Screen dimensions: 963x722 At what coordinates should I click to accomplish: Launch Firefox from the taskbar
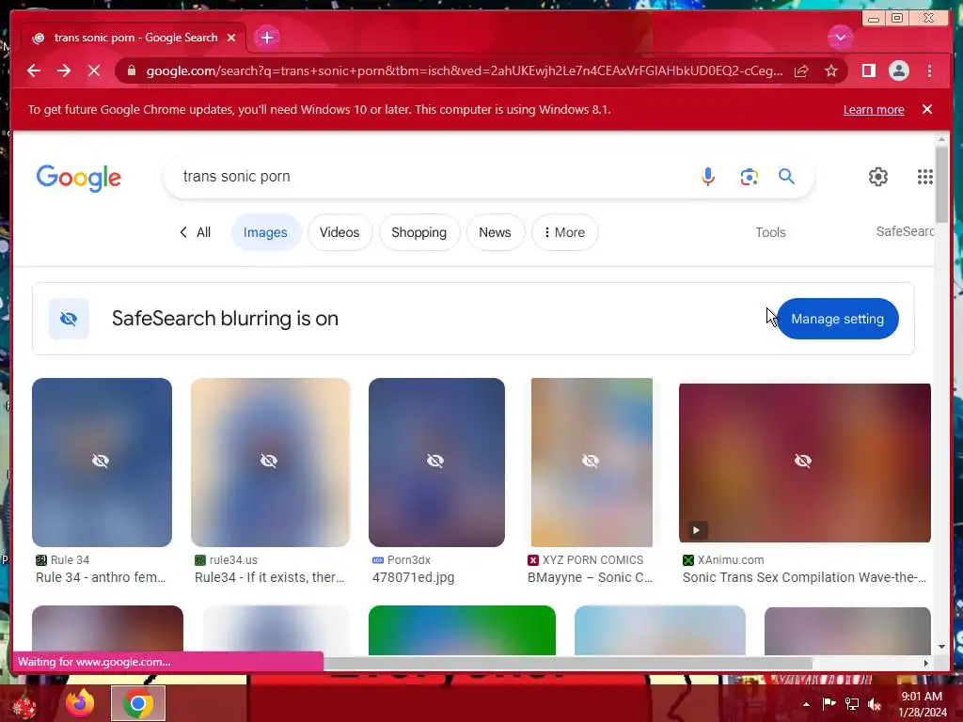click(80, 703)
